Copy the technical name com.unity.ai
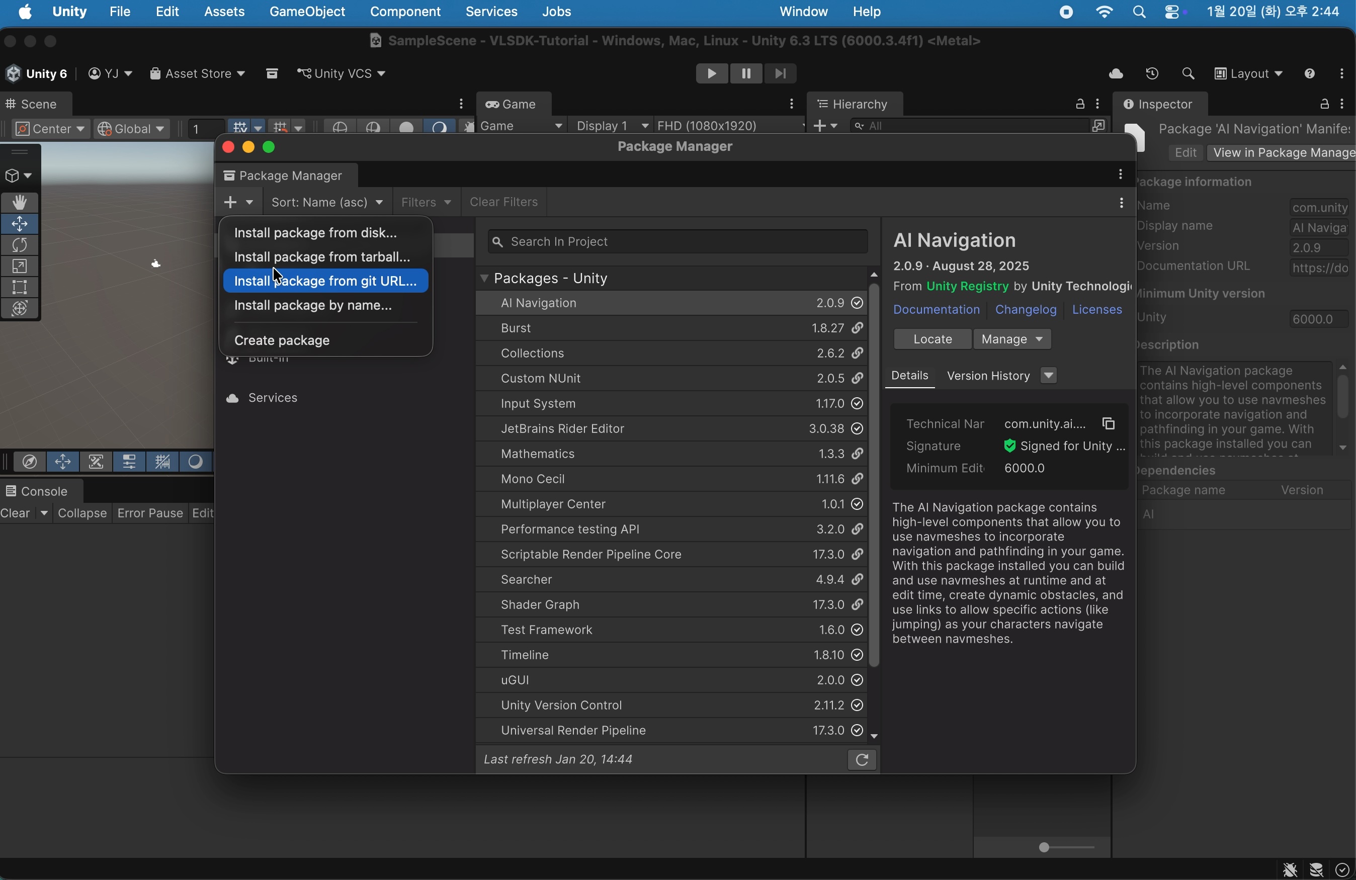 coord(1108,424)
